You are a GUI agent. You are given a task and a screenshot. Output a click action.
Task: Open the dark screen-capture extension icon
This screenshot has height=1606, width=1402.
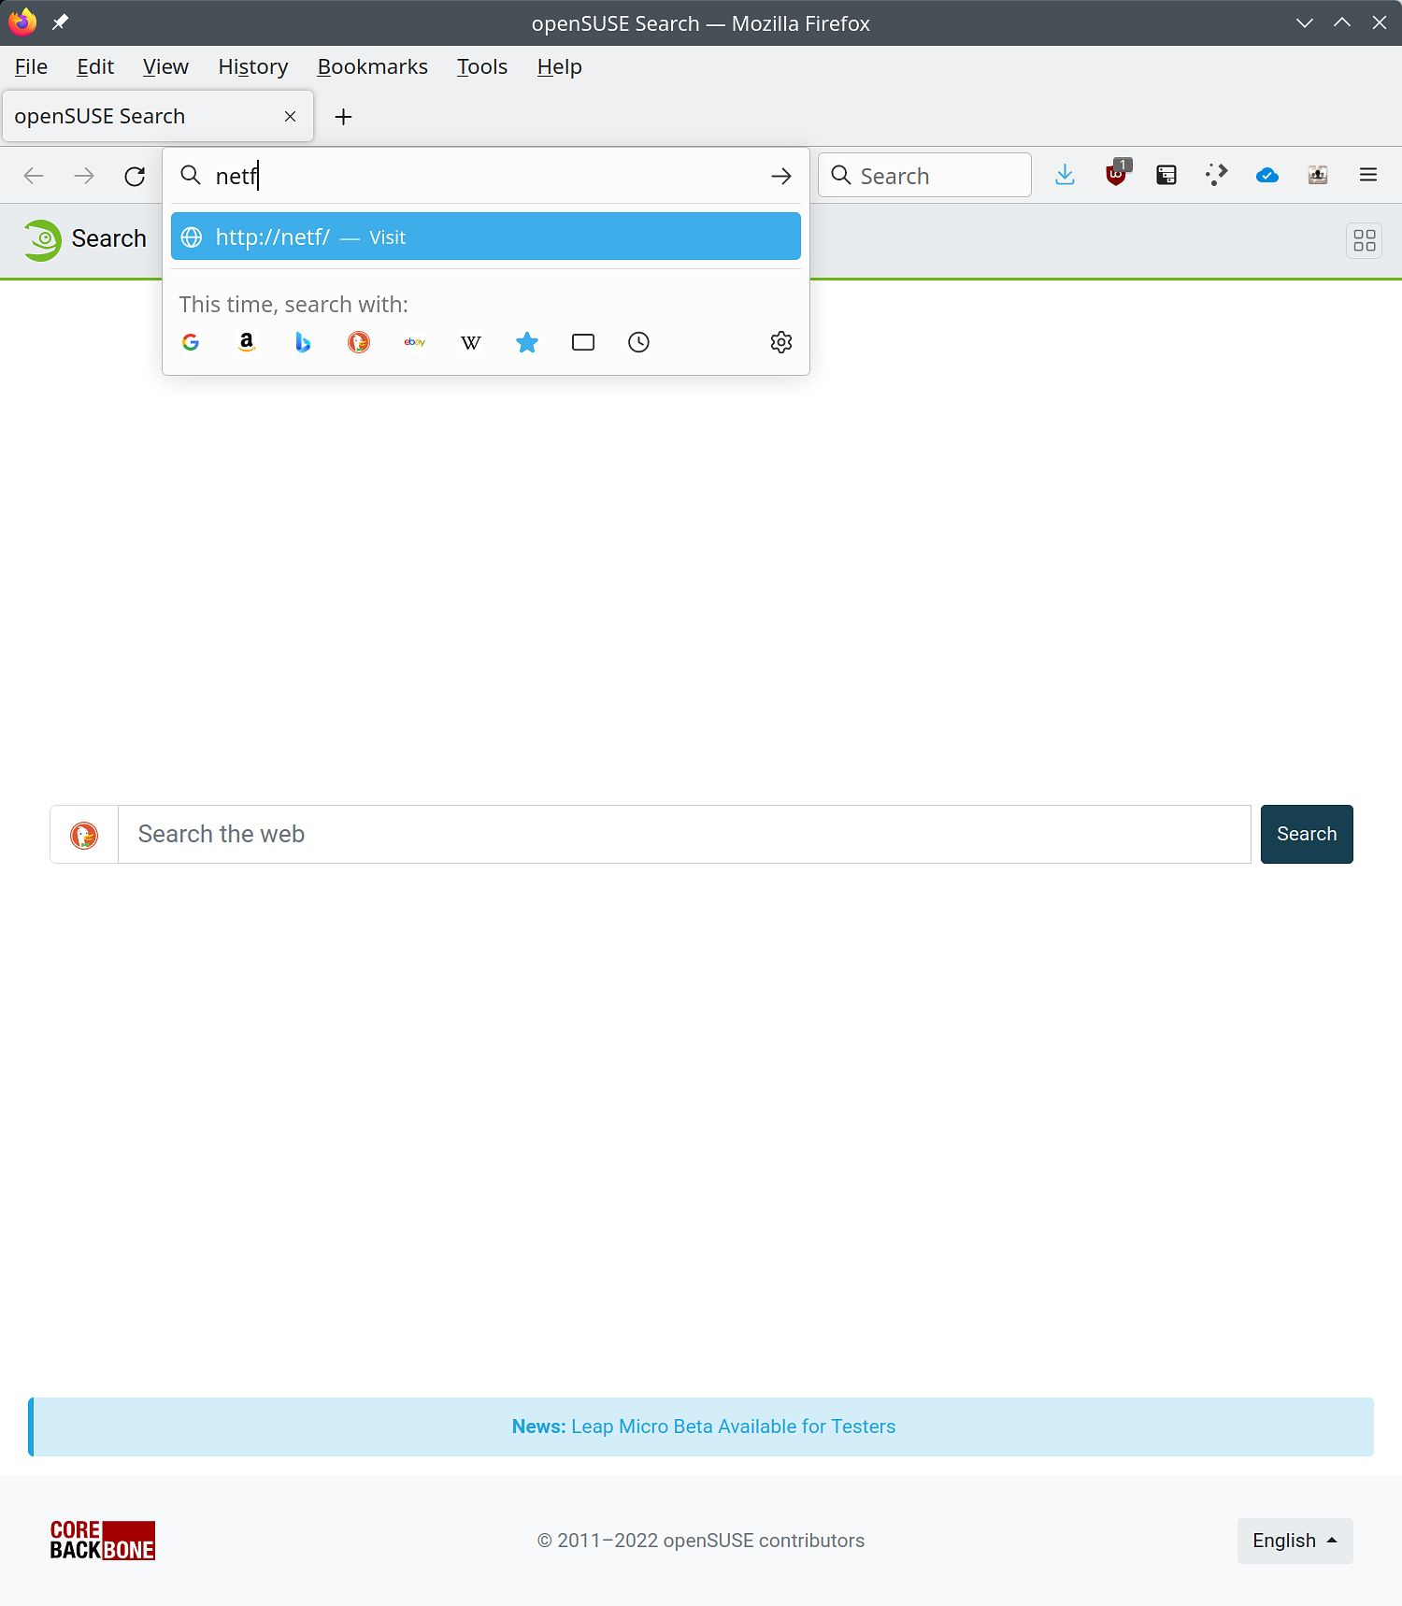coord(1166,175)
